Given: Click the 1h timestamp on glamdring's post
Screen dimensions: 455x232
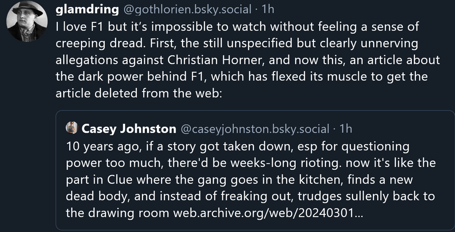Looking at the screenshot, I should (x=268, y=9).
